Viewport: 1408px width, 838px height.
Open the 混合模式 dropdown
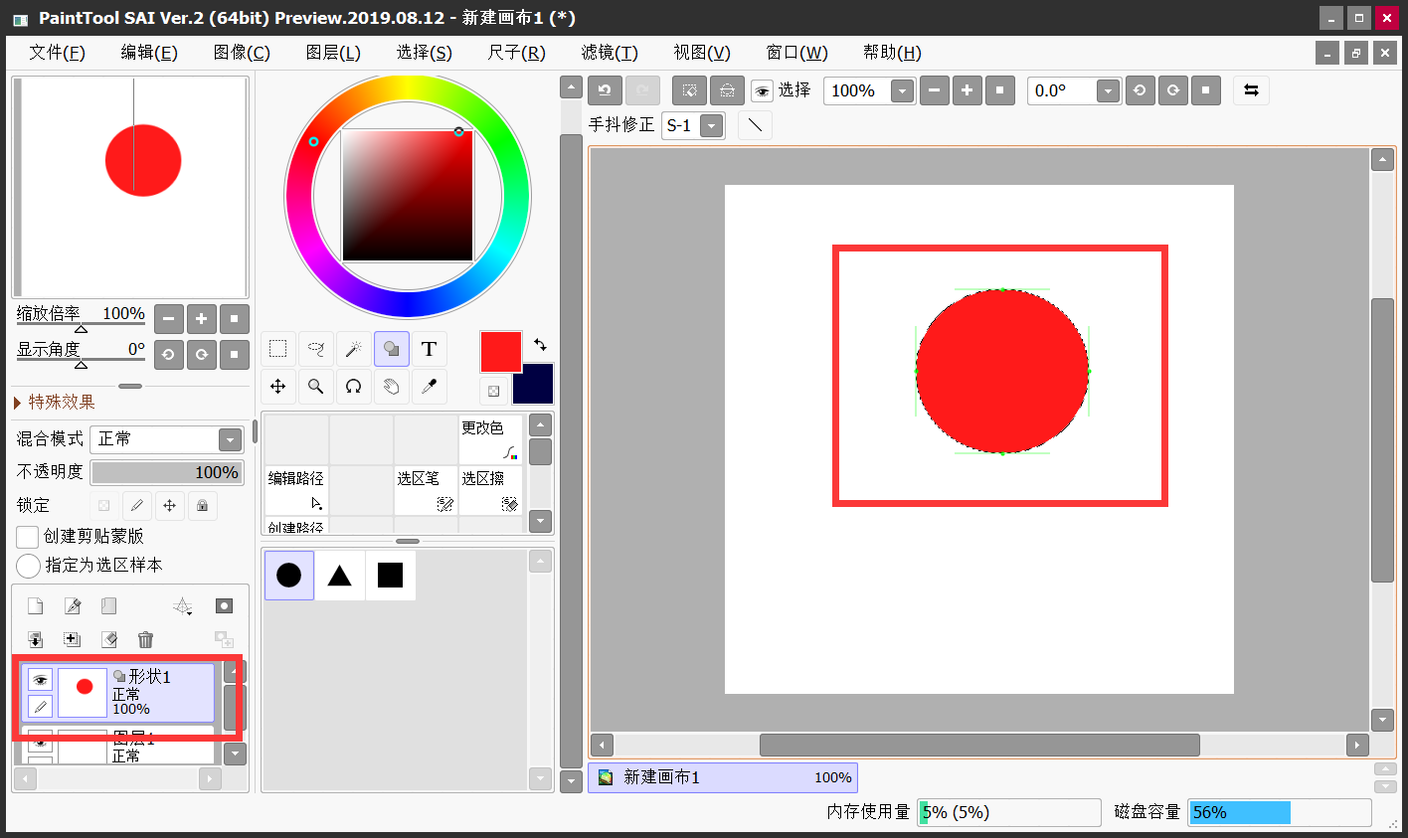tap(167, 439)
